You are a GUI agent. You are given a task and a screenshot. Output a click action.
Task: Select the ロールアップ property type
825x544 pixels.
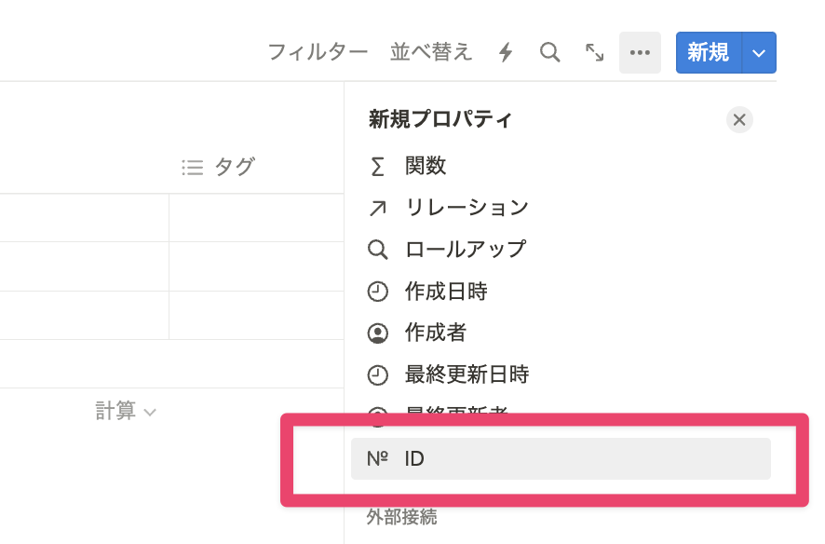(x=561, y=250)
